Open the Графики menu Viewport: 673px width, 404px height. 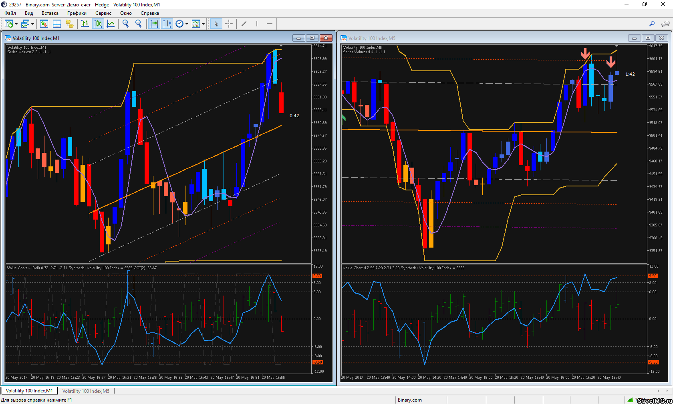[x=77, y=13]
